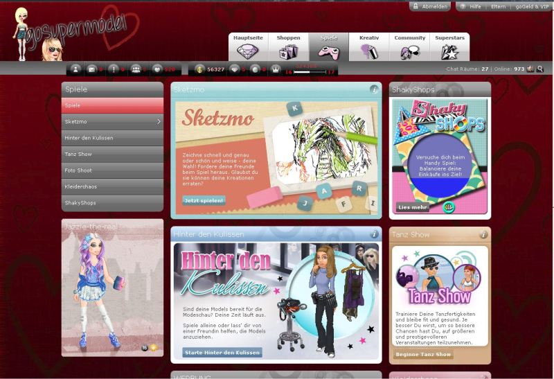Expand the Sketzmo sidebar arrow
554x379 pixels.
159,122
